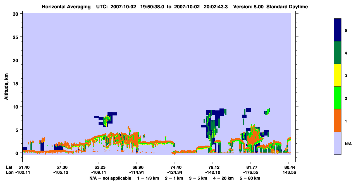Click the 'Lon' row label

[x=9, y=172]
